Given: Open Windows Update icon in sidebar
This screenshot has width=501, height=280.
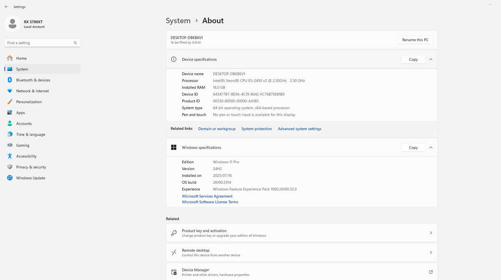Looking at the screenshot, I should pos(10,178).
